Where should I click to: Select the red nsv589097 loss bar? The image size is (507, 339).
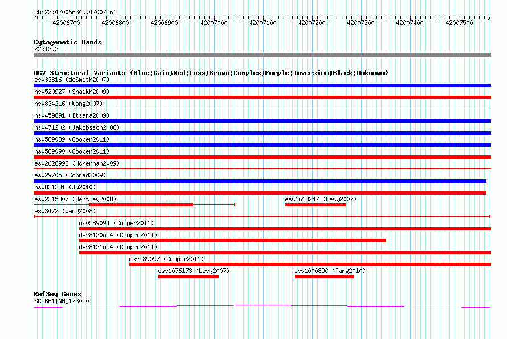[310, 264]
